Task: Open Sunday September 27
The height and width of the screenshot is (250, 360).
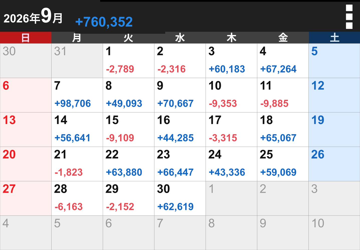Action: (26, 198)
